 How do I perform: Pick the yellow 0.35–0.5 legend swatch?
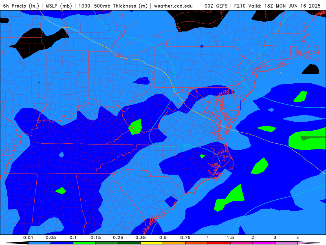(x=152, y=243)
